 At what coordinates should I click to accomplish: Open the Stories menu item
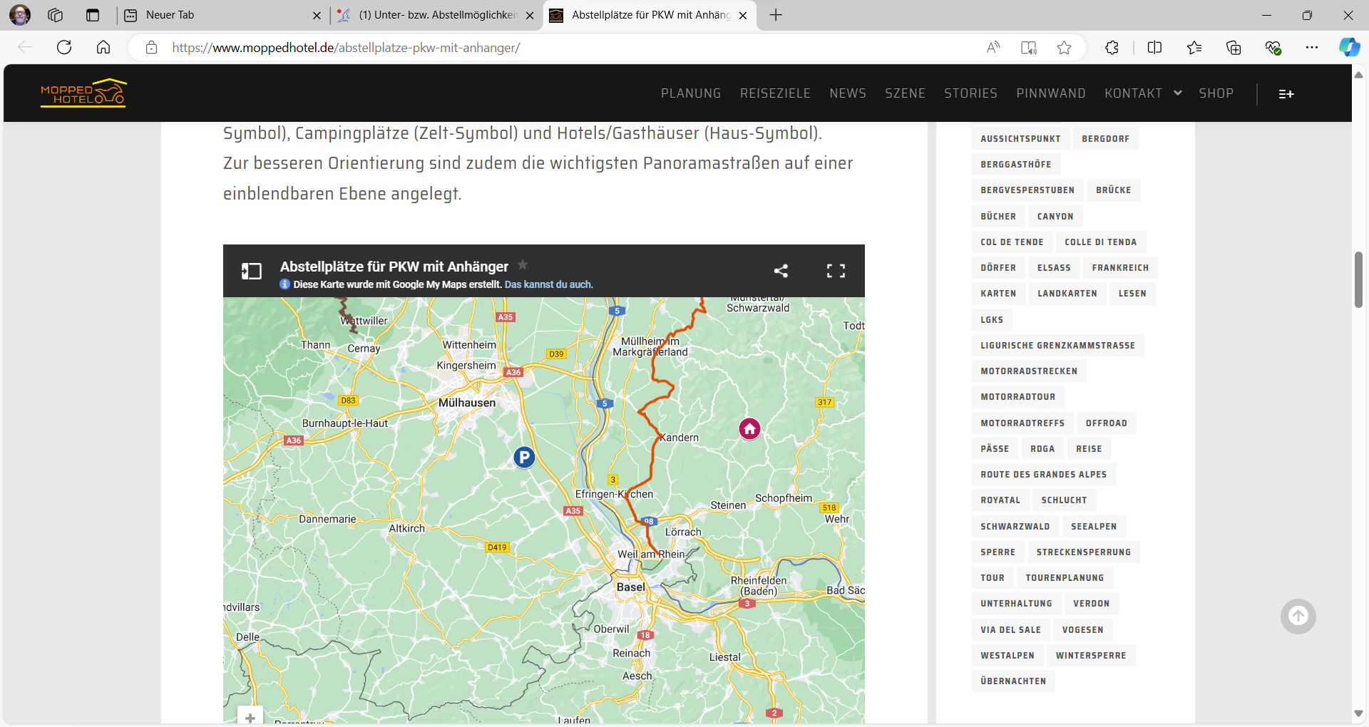(970, 93)
